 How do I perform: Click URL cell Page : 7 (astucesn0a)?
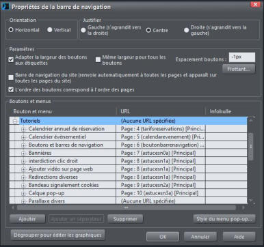tap(161, 153)
